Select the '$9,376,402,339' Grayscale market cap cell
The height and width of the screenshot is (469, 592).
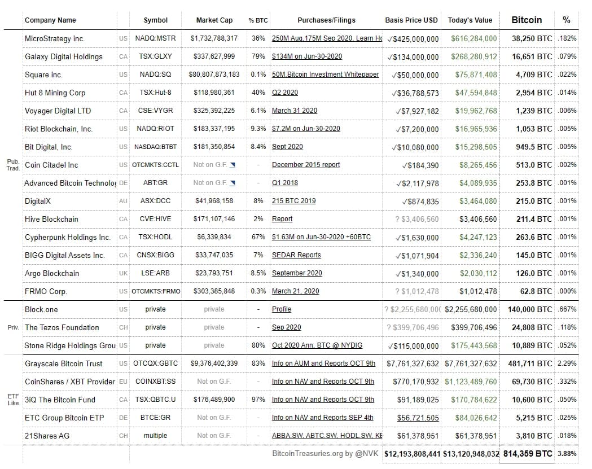[x=214, y=363]
